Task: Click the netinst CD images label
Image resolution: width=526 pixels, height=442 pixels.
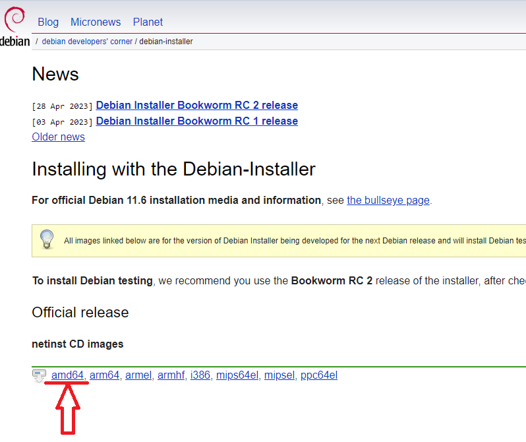Action: 78,344
